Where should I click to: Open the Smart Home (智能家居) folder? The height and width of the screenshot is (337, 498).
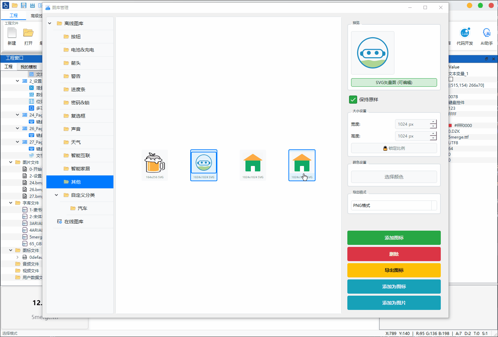pos(86,169)
